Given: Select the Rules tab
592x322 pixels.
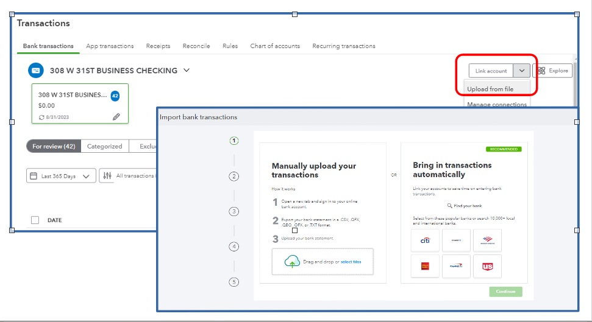Looking at the screenshot, I should pos(230,46).
